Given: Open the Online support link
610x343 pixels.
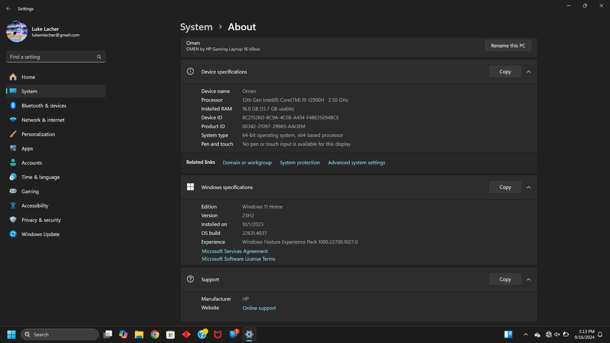Looking at the screenshot, I should pos(259,308).
